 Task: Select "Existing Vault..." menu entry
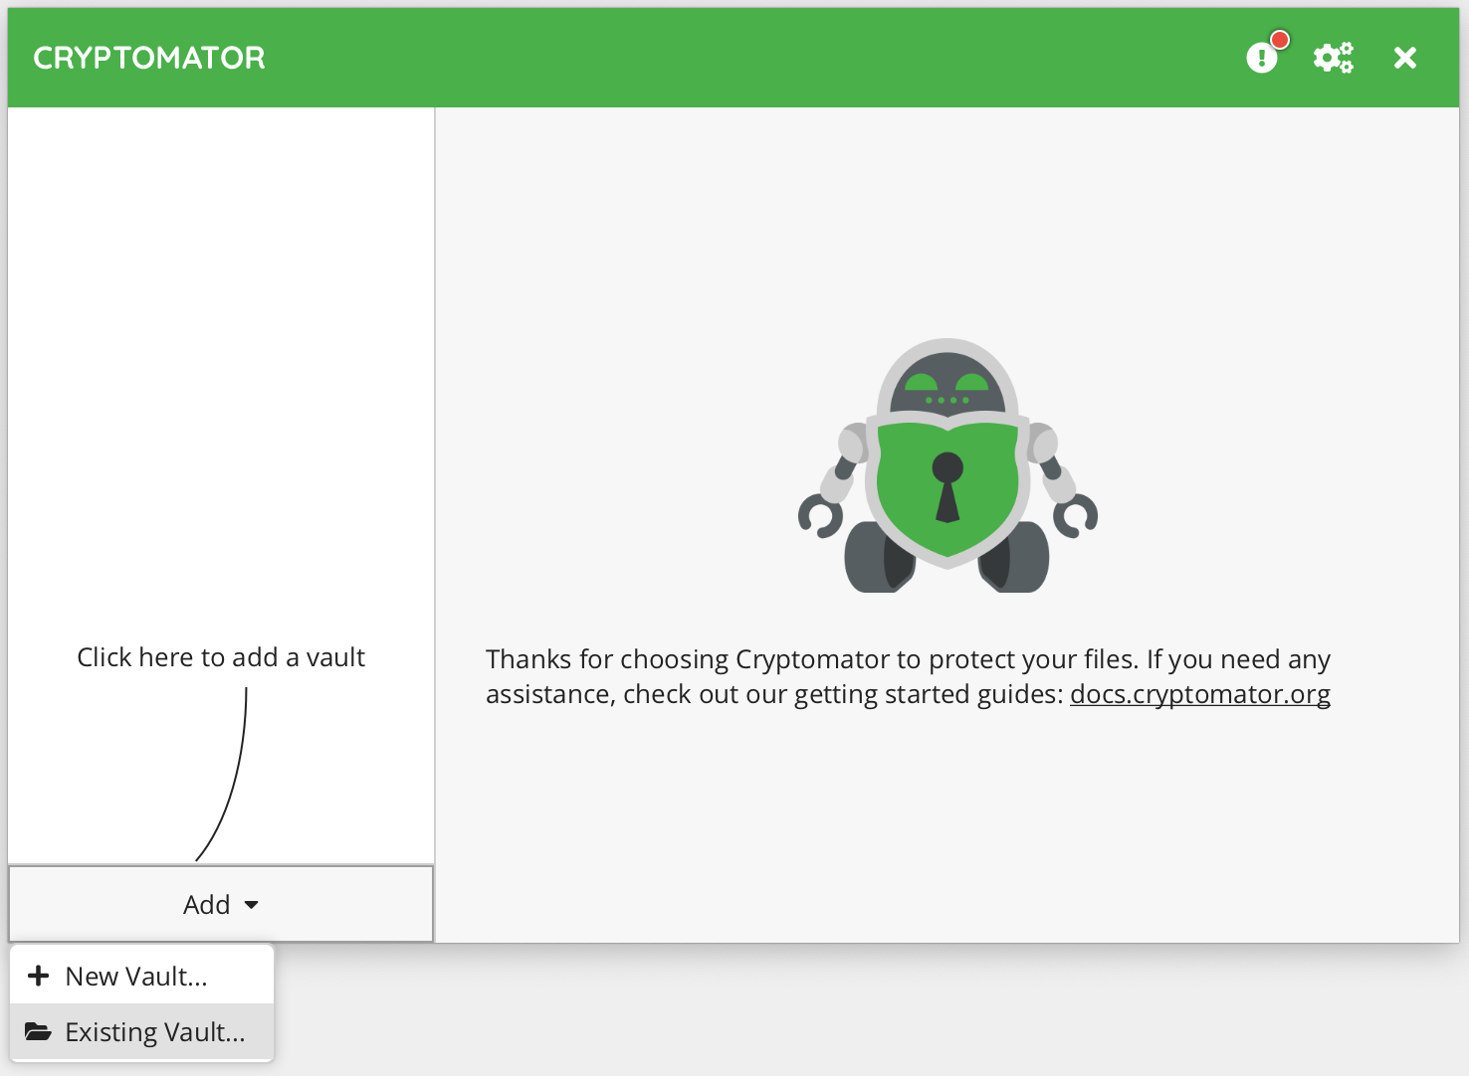tap(154, 1032)
